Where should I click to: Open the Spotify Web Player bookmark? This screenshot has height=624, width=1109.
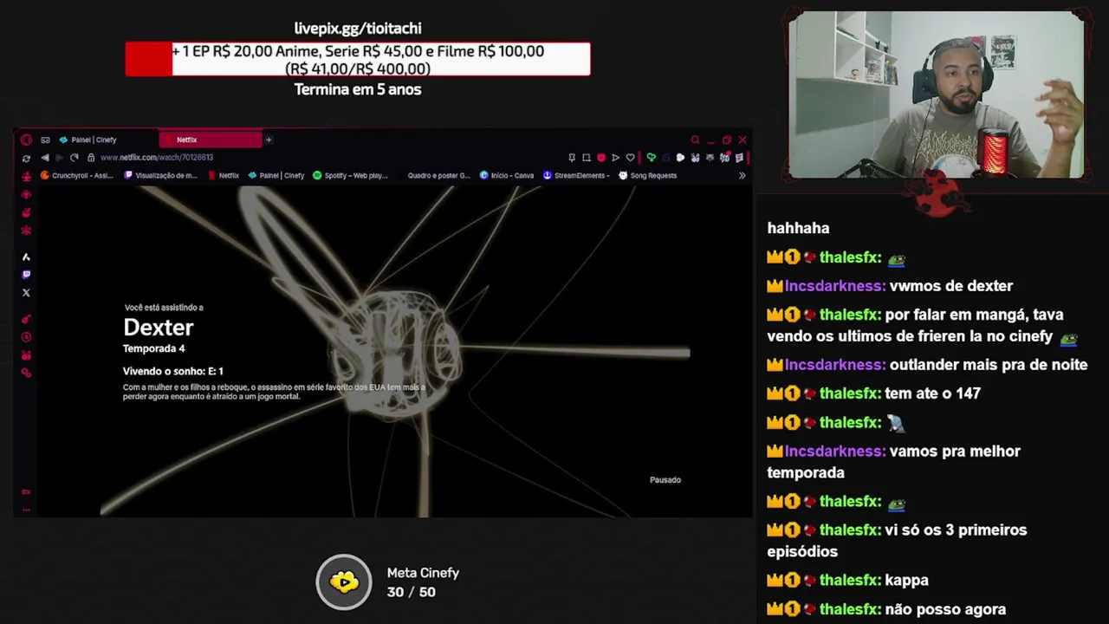click(350, 175)
